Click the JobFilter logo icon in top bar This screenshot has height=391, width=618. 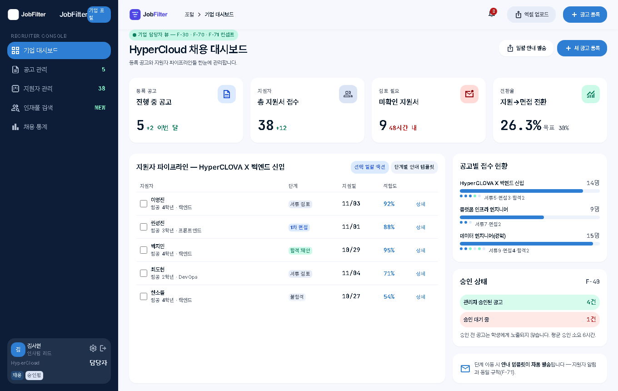[135, 15]
